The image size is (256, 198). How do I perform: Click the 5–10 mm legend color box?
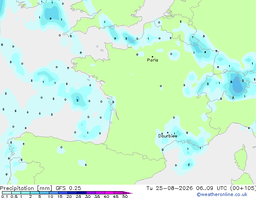[44, 193]
